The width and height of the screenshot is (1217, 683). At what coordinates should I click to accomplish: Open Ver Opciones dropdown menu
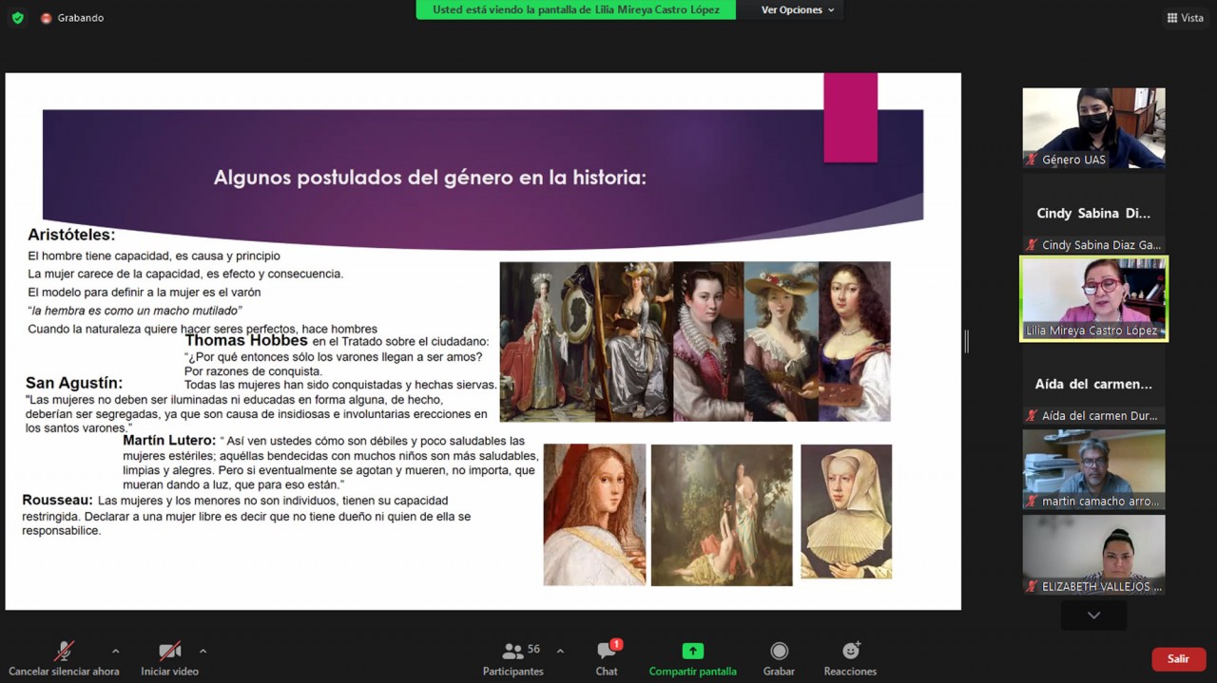point(798,9)
